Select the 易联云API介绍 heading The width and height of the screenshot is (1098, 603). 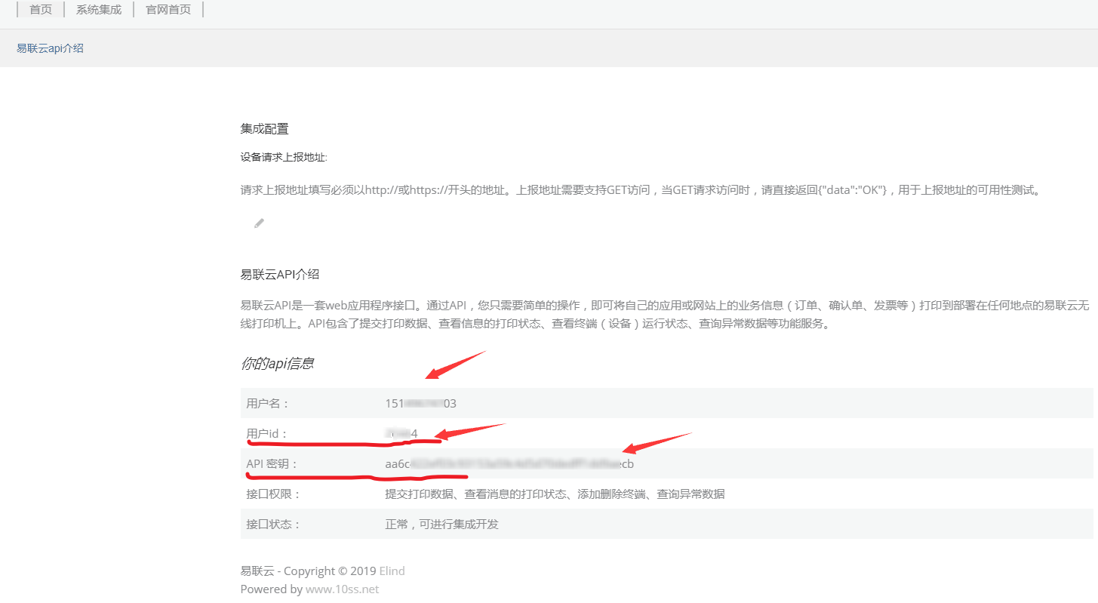coord(280,274)
